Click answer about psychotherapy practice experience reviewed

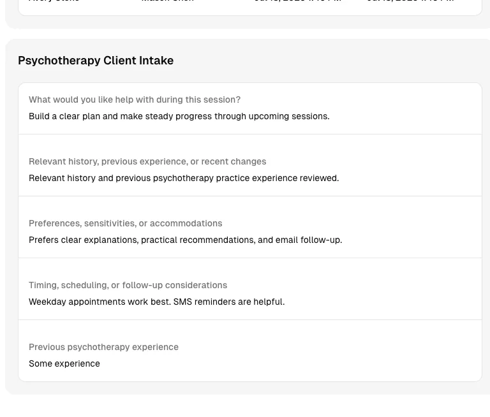click(x=184, y=178)
